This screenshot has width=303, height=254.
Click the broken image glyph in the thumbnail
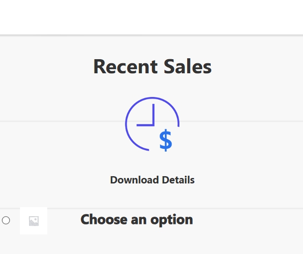point(34,221)
